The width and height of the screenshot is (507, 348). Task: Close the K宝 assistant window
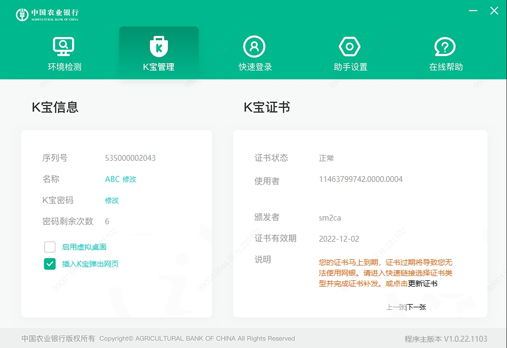(494, 11)
